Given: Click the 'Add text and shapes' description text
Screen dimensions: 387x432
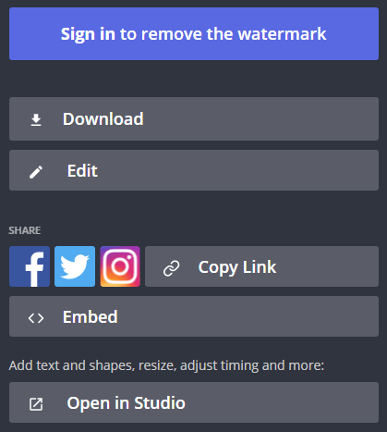Looking at the screenshot, I should tap(166, 365).
